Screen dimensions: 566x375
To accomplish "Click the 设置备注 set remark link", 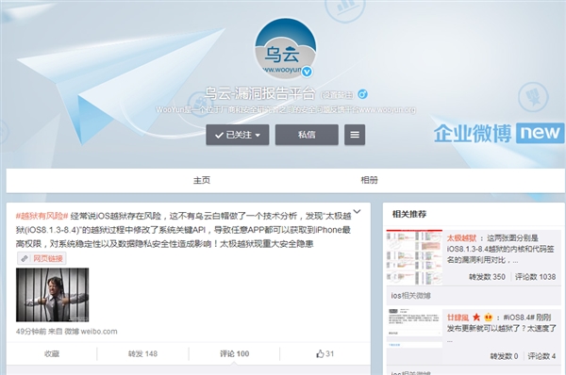I will pos(337,95).
